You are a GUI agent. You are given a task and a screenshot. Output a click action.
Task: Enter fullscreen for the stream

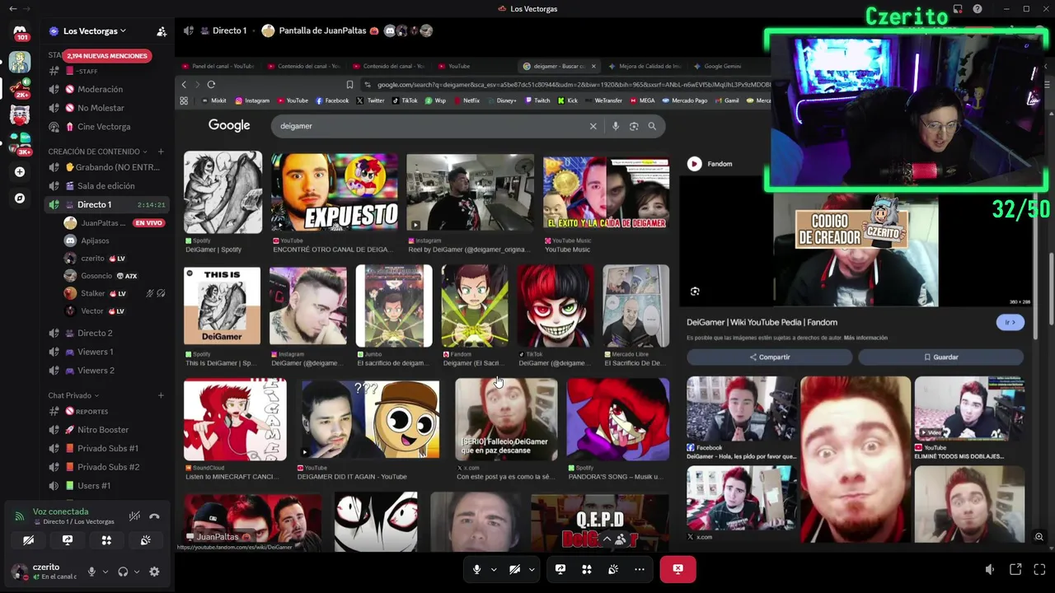coord(1039,569)
